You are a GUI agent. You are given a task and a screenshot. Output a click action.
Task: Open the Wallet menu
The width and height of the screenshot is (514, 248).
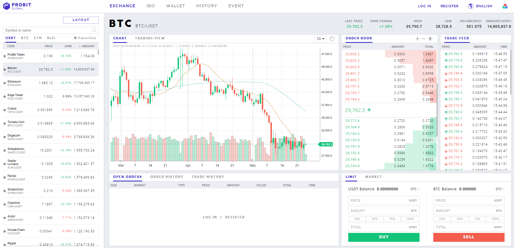175,6
